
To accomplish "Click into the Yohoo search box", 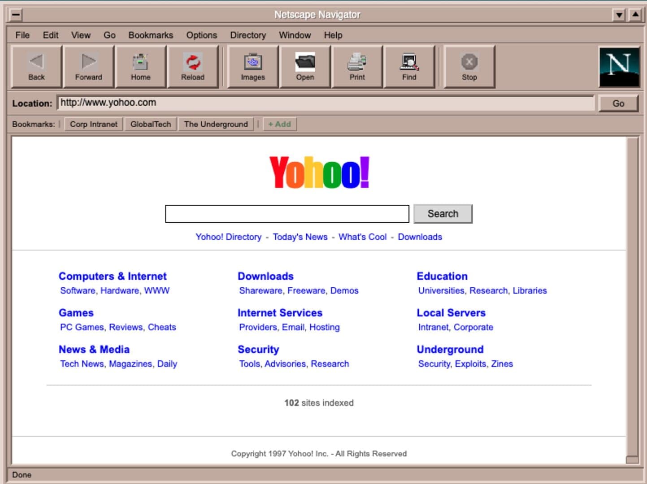I will (x=287, y=214).
